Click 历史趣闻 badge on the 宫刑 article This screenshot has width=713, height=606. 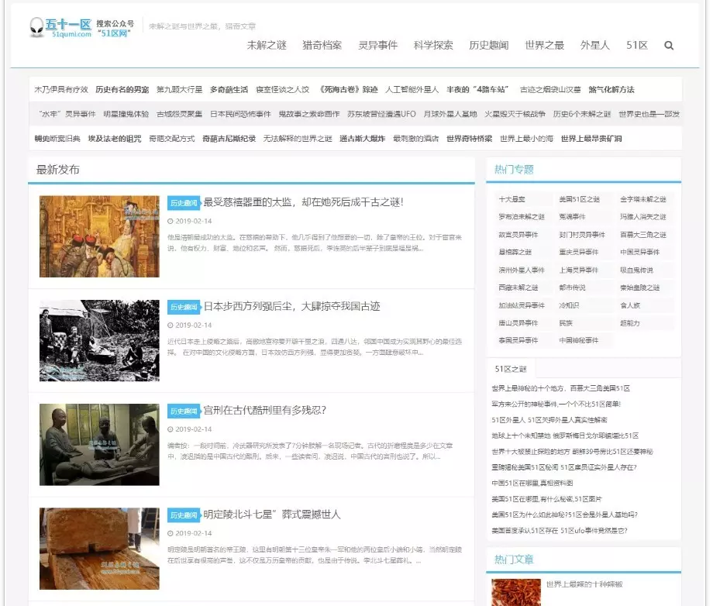click(184, 411)
